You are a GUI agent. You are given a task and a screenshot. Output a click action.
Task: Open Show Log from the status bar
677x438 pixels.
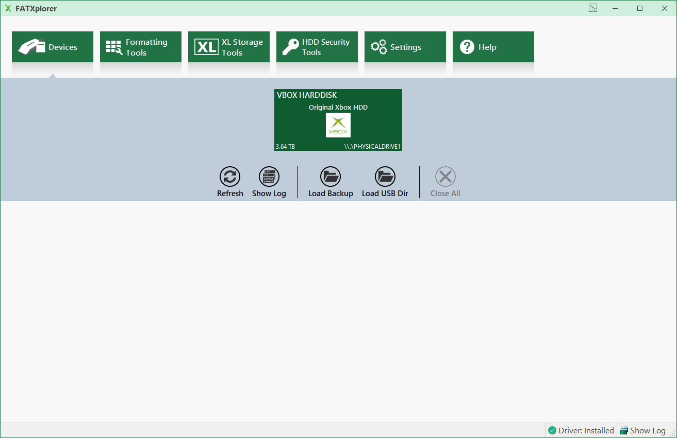642,430
